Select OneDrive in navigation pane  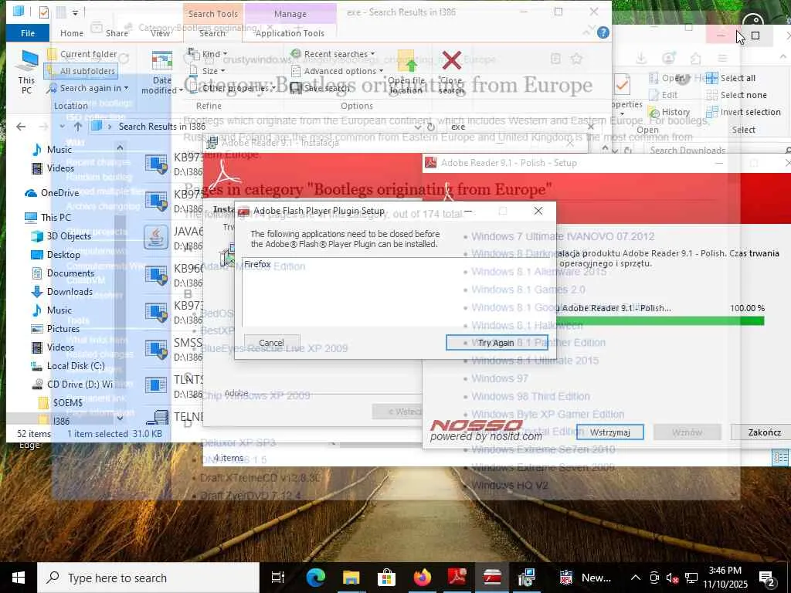tap(52, 192)
